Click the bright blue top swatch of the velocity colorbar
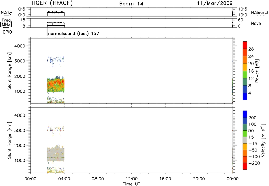 point(245,114)
